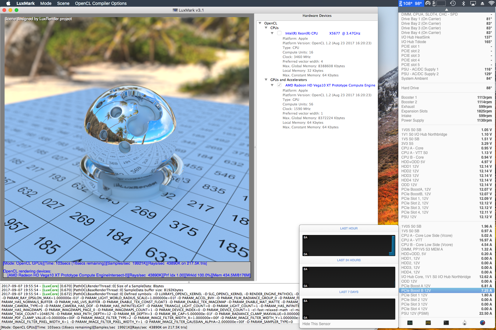Screen dimensions: 496x330
Task: Click the Hardware Devices panel header
Action: (x=317, y=16)
